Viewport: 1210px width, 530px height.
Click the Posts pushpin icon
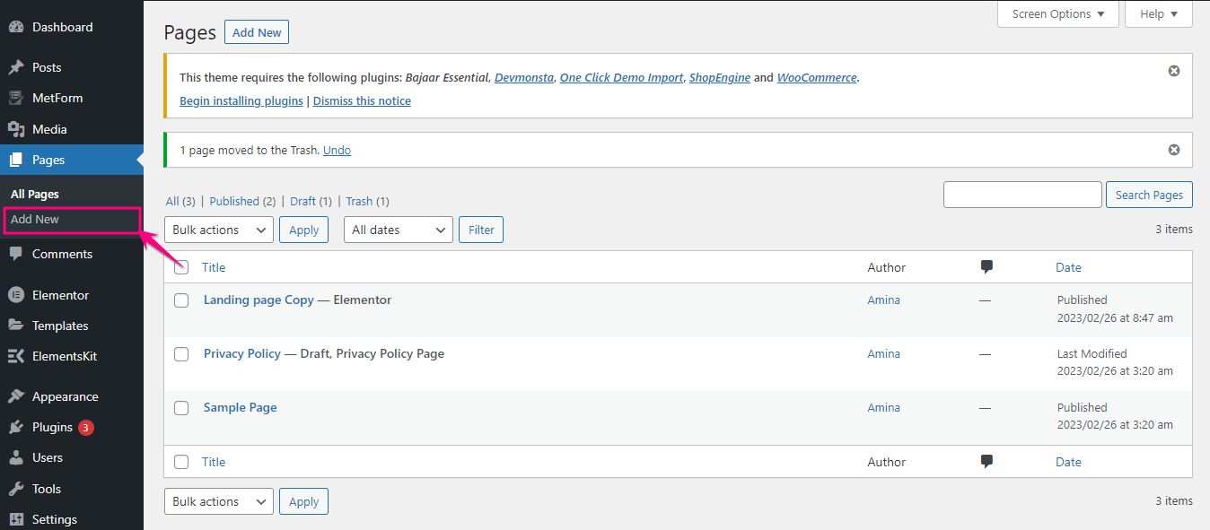point(16,67)
